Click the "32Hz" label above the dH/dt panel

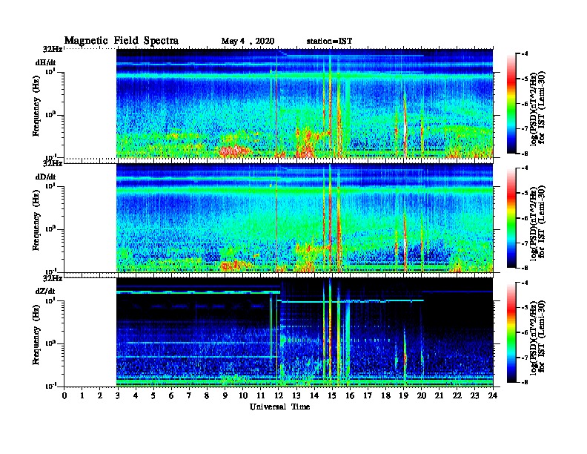(x=53, y=50)
